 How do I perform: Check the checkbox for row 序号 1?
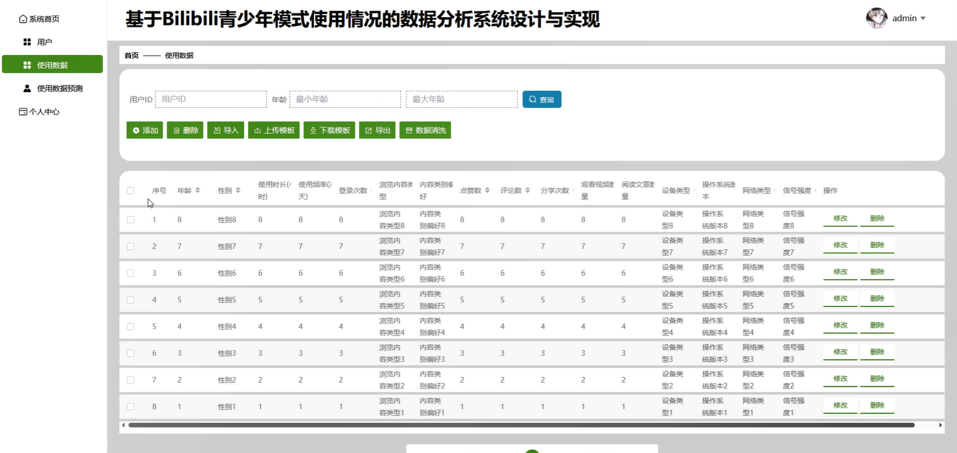coord(130,220)
